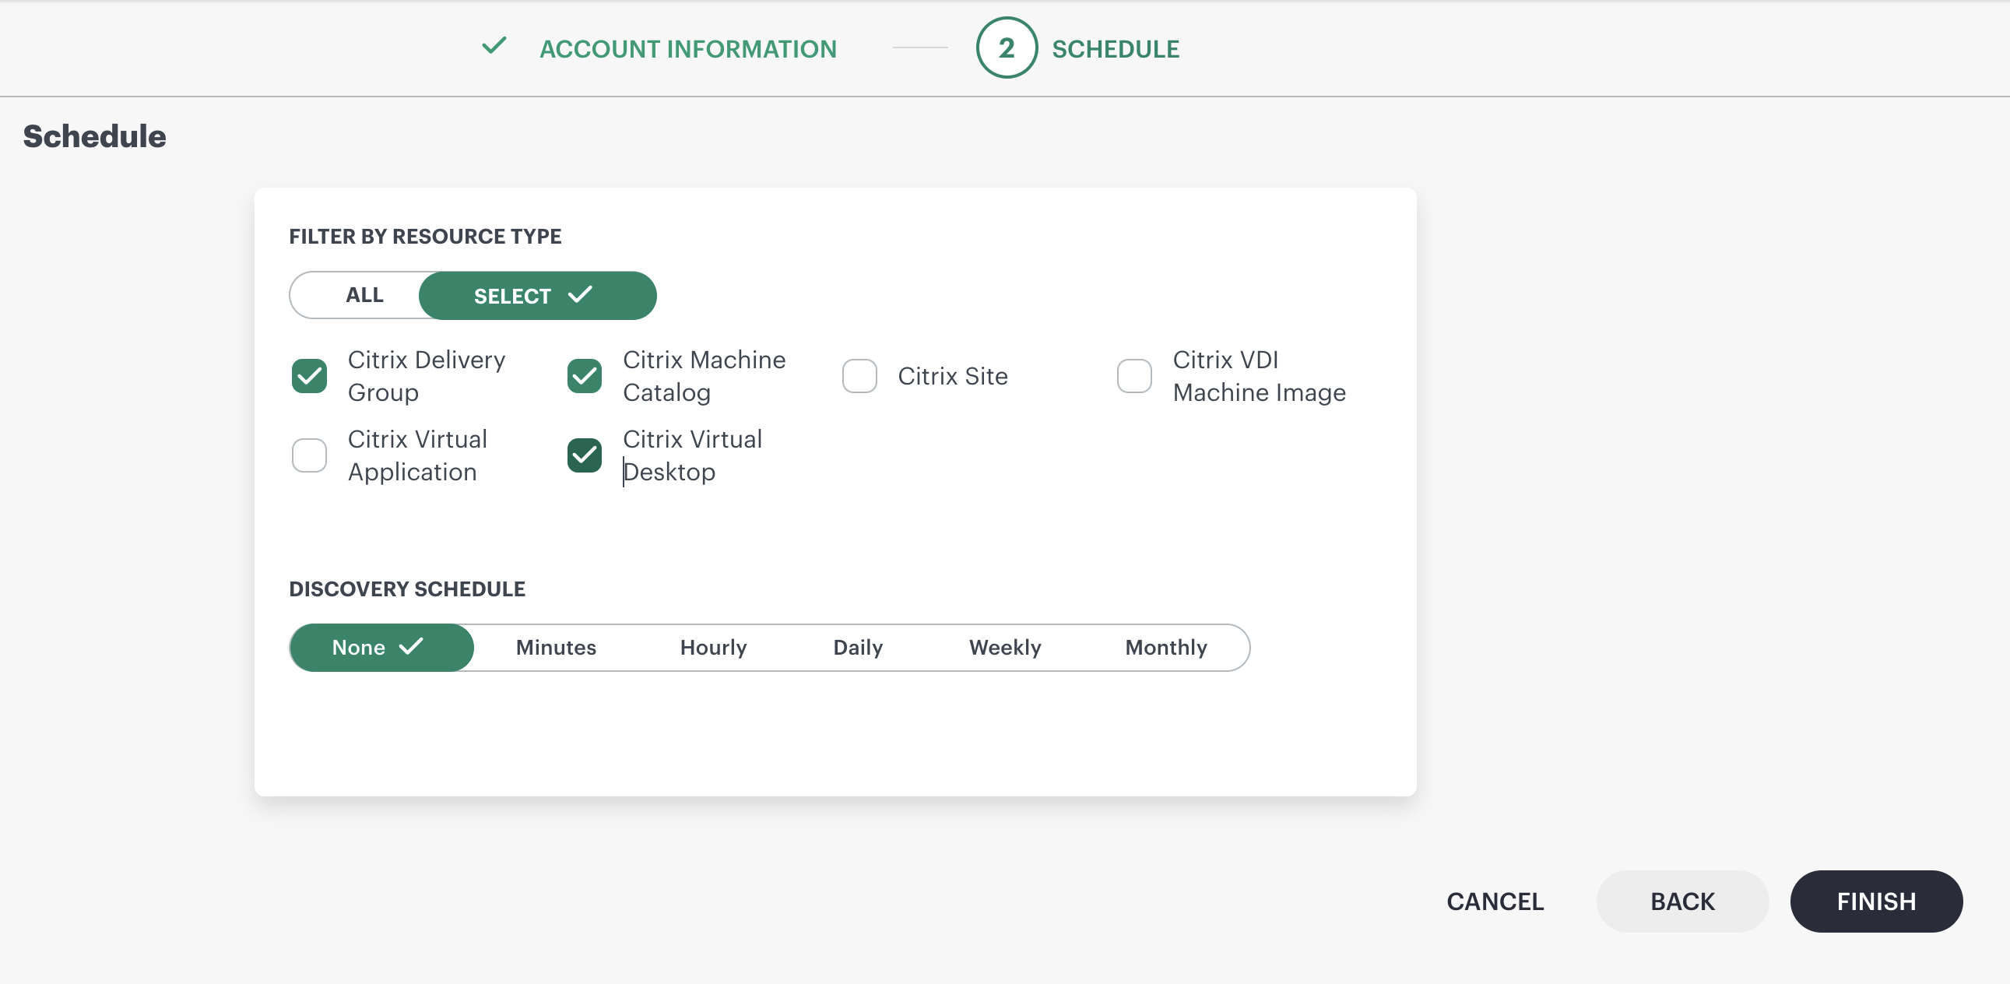Viewport: 2010px width, 984px height.
Task: Click the FILTER BY RESOURCE TYPE heading
Action: [x=425, y=237]
